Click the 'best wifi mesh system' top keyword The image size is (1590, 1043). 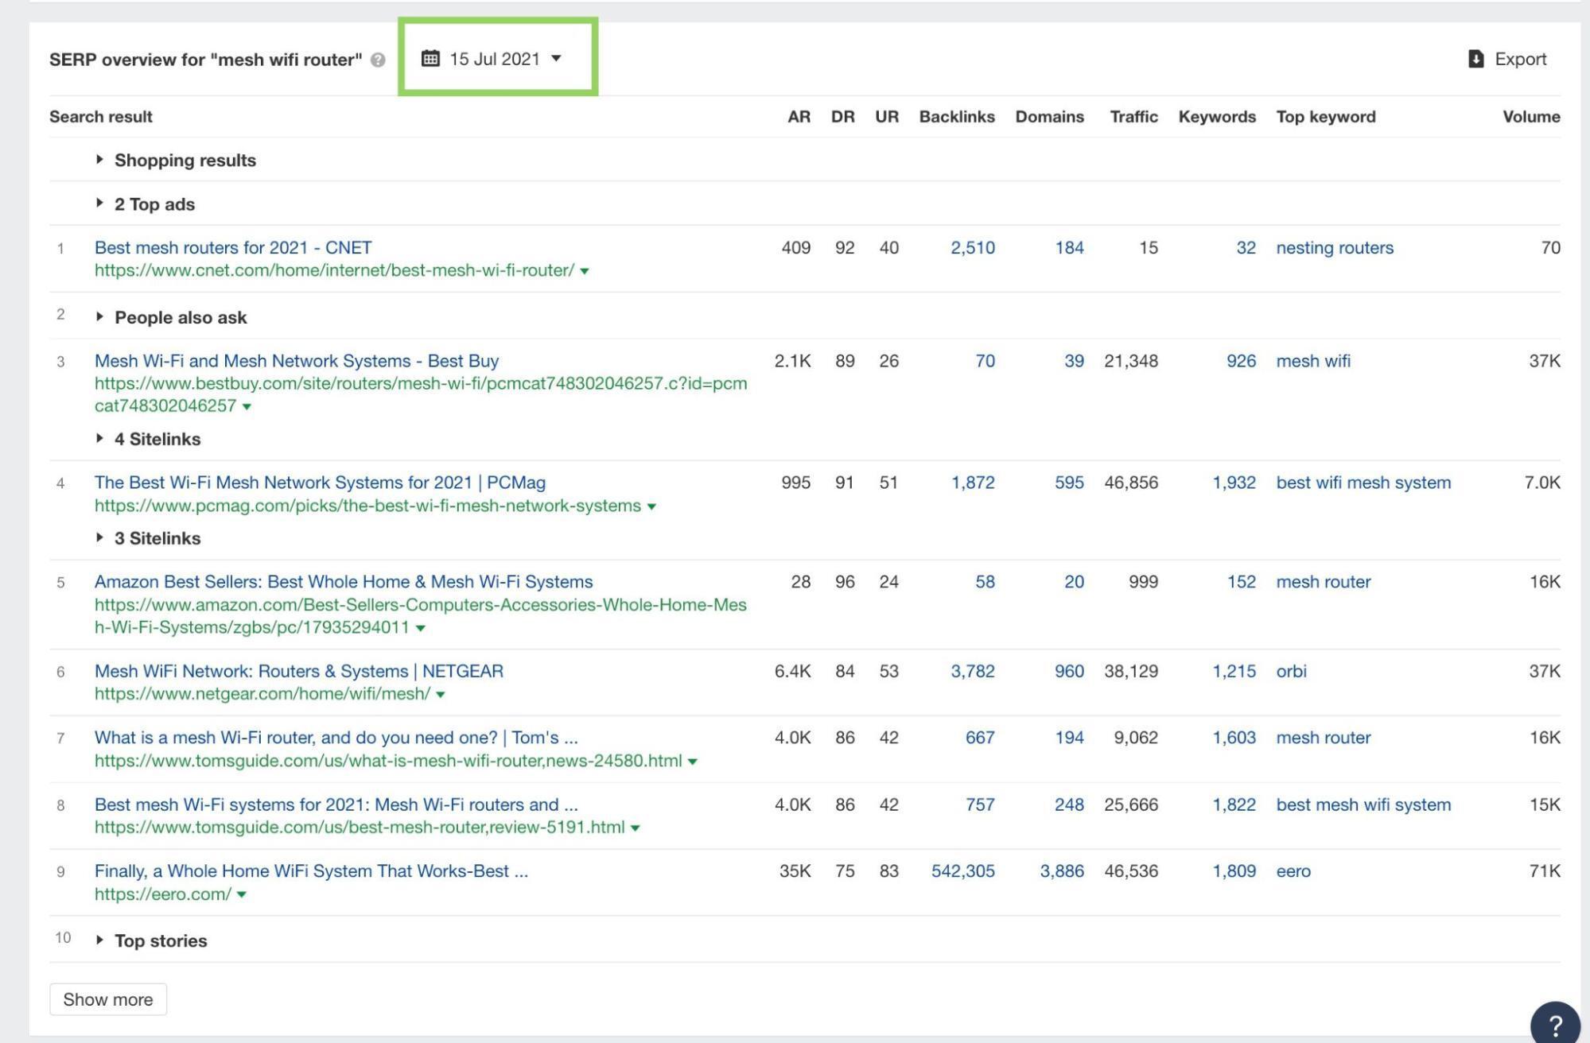coord(1363,483)
